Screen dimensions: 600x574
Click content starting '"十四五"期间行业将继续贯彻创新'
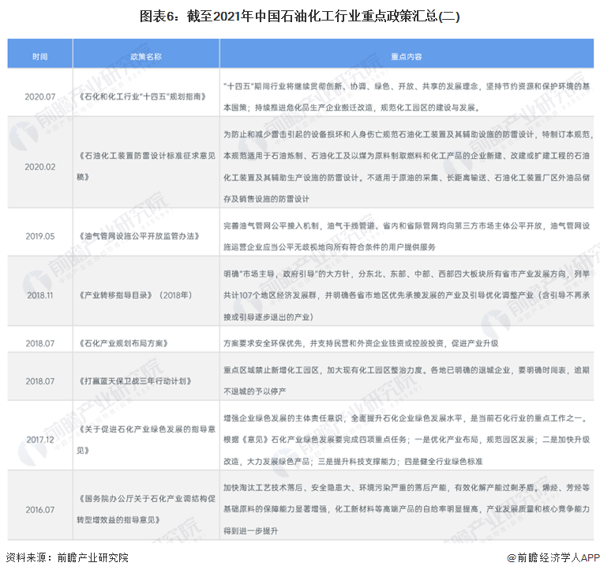pos(407,97)
